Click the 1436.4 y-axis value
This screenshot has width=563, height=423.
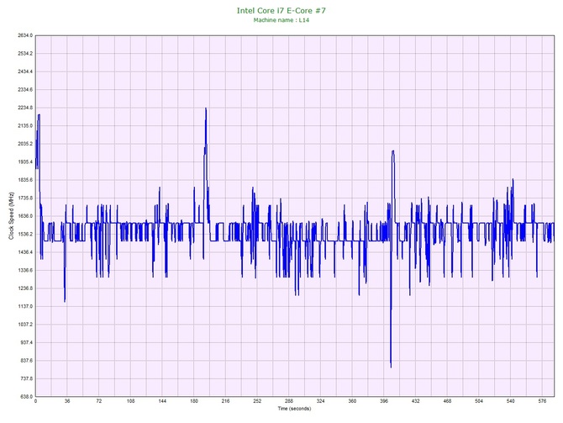25,252
